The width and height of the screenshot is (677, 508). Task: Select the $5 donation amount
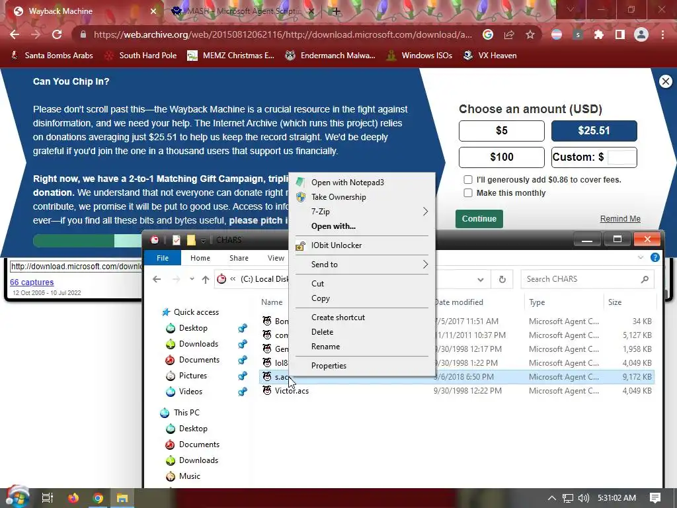tap(501, 131)
